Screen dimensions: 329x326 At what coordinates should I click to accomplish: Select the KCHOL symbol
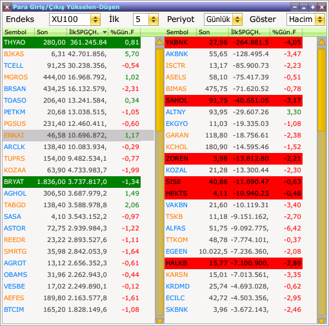coord(177,147)
